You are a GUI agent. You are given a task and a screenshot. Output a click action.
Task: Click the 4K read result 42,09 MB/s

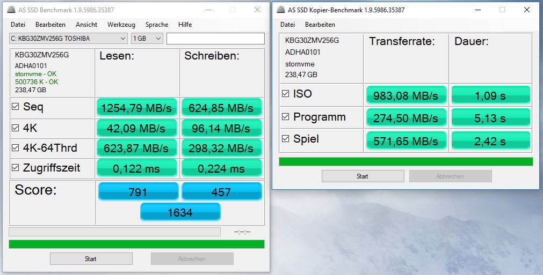click(137, 128)
